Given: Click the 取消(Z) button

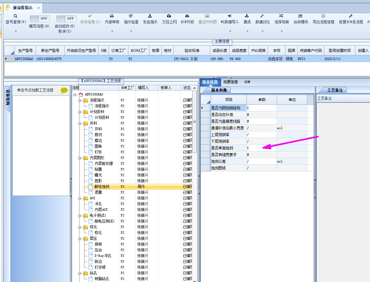Looking at the screenshot, I should pos(65,31).
